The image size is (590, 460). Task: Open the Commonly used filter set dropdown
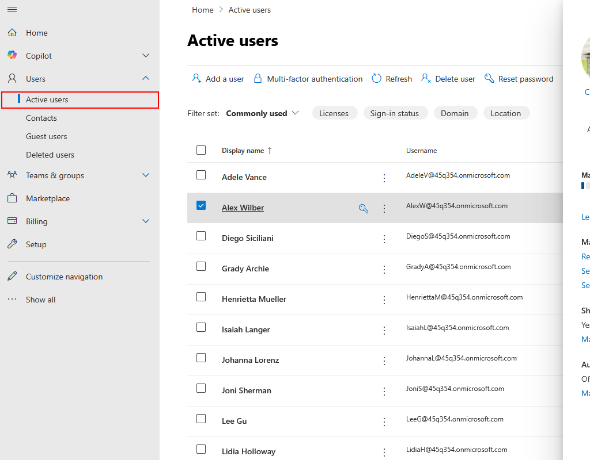pos(263,113)
